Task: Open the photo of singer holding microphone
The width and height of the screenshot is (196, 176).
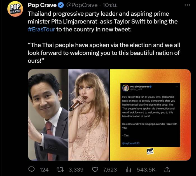Action: click(x=89, y=115)
